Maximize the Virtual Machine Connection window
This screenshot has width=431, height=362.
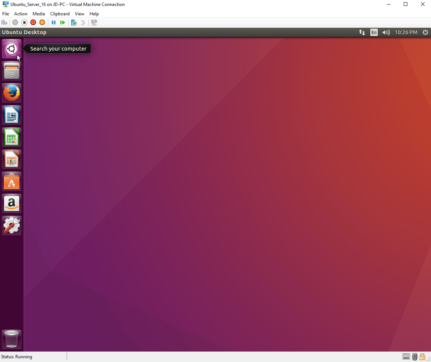click(406, 4)
